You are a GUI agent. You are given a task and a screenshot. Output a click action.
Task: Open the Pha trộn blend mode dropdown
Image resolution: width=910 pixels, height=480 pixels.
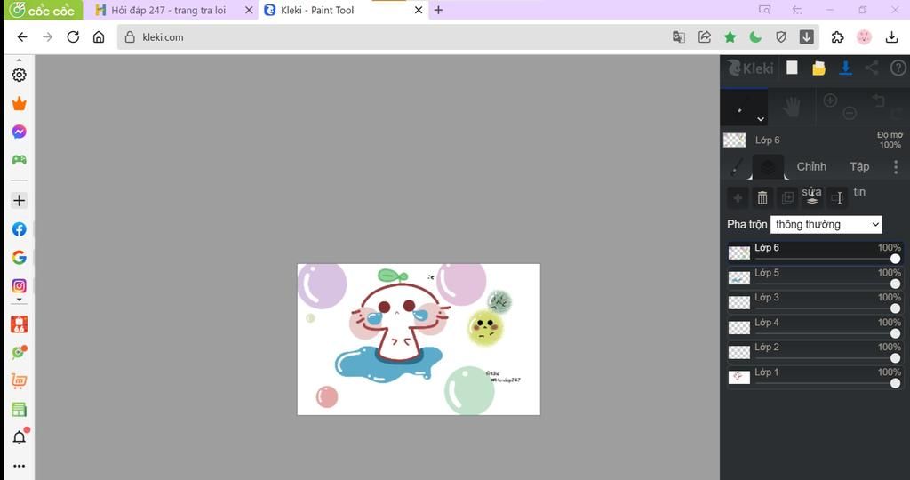point(826,225)
